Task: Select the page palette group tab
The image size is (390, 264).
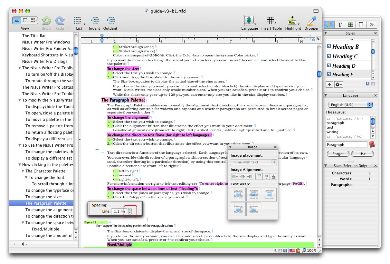Action: click(361, 24)
